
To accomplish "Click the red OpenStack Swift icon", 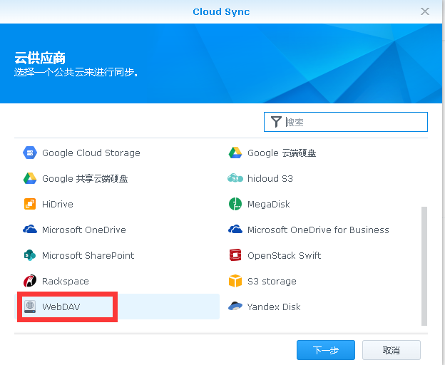I will 235,255.
